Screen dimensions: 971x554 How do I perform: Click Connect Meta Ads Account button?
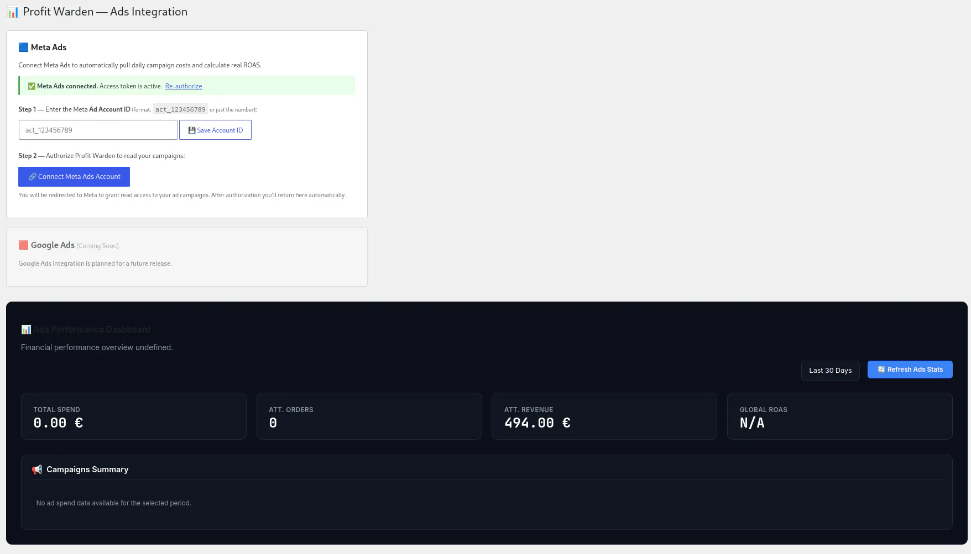[74, 177]
